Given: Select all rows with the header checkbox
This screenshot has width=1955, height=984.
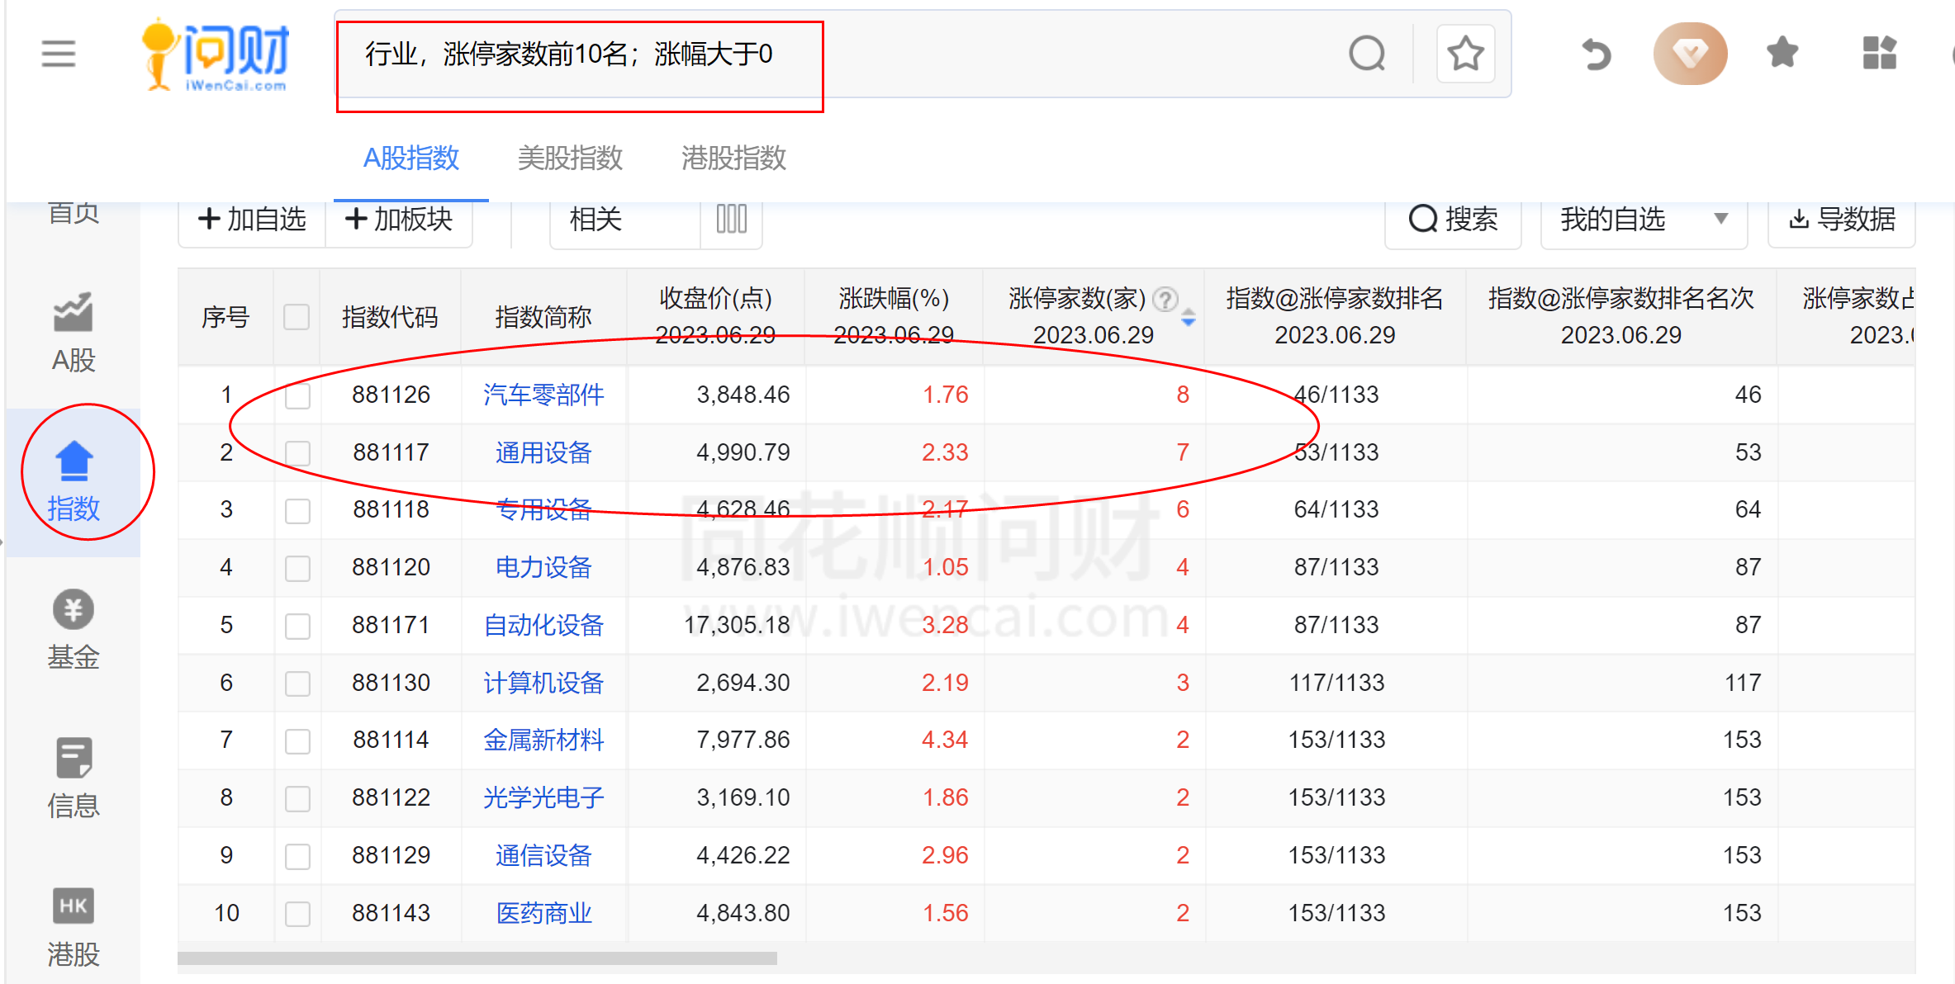Looking at the screenshot, I should pyautogui.click(x=297, y=316).
